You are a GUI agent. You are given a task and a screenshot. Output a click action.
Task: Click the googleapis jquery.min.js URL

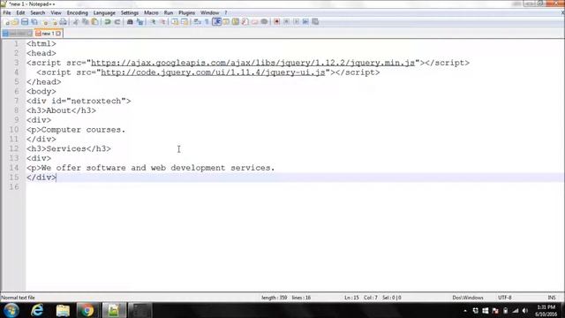pos(252,63)
